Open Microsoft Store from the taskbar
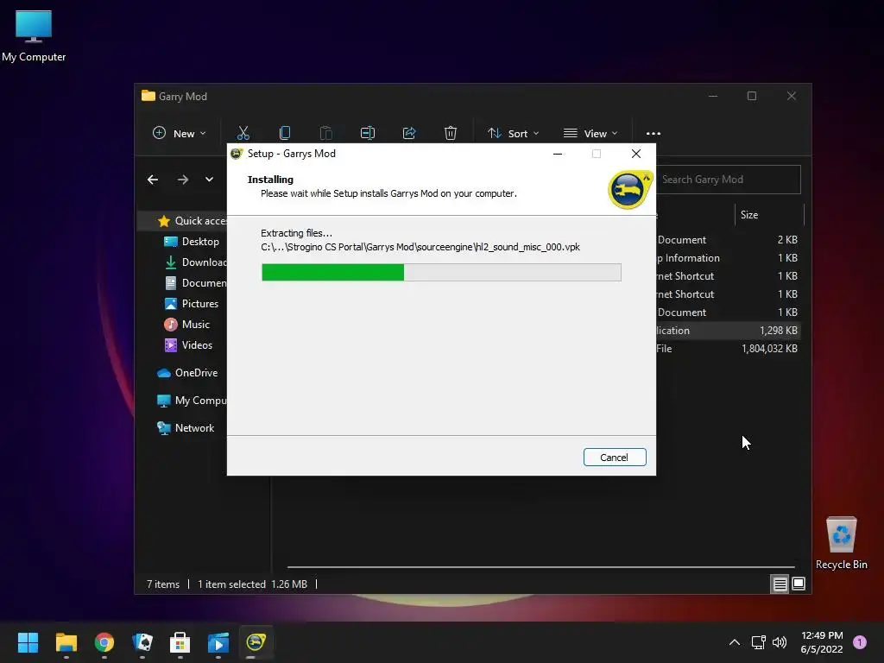 [x=180, y=642]
